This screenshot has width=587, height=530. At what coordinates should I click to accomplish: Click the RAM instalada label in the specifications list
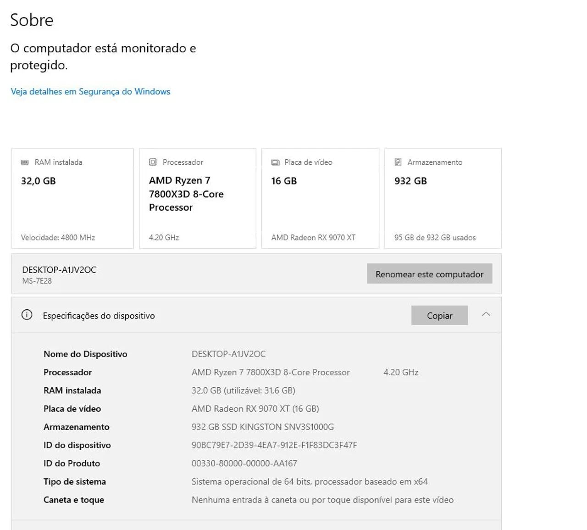(x=72, y=391)
